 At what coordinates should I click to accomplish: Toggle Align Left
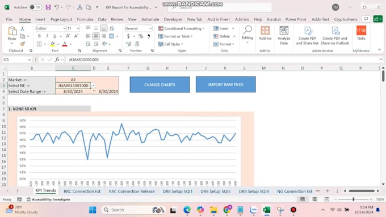coord(88,36)
